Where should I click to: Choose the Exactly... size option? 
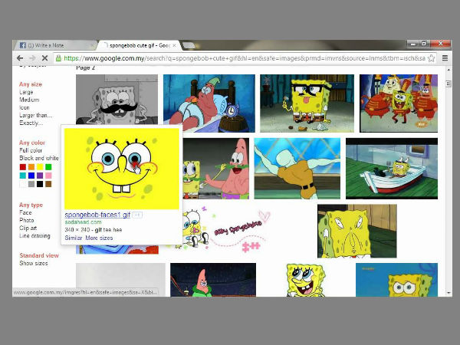click(31, 123)
